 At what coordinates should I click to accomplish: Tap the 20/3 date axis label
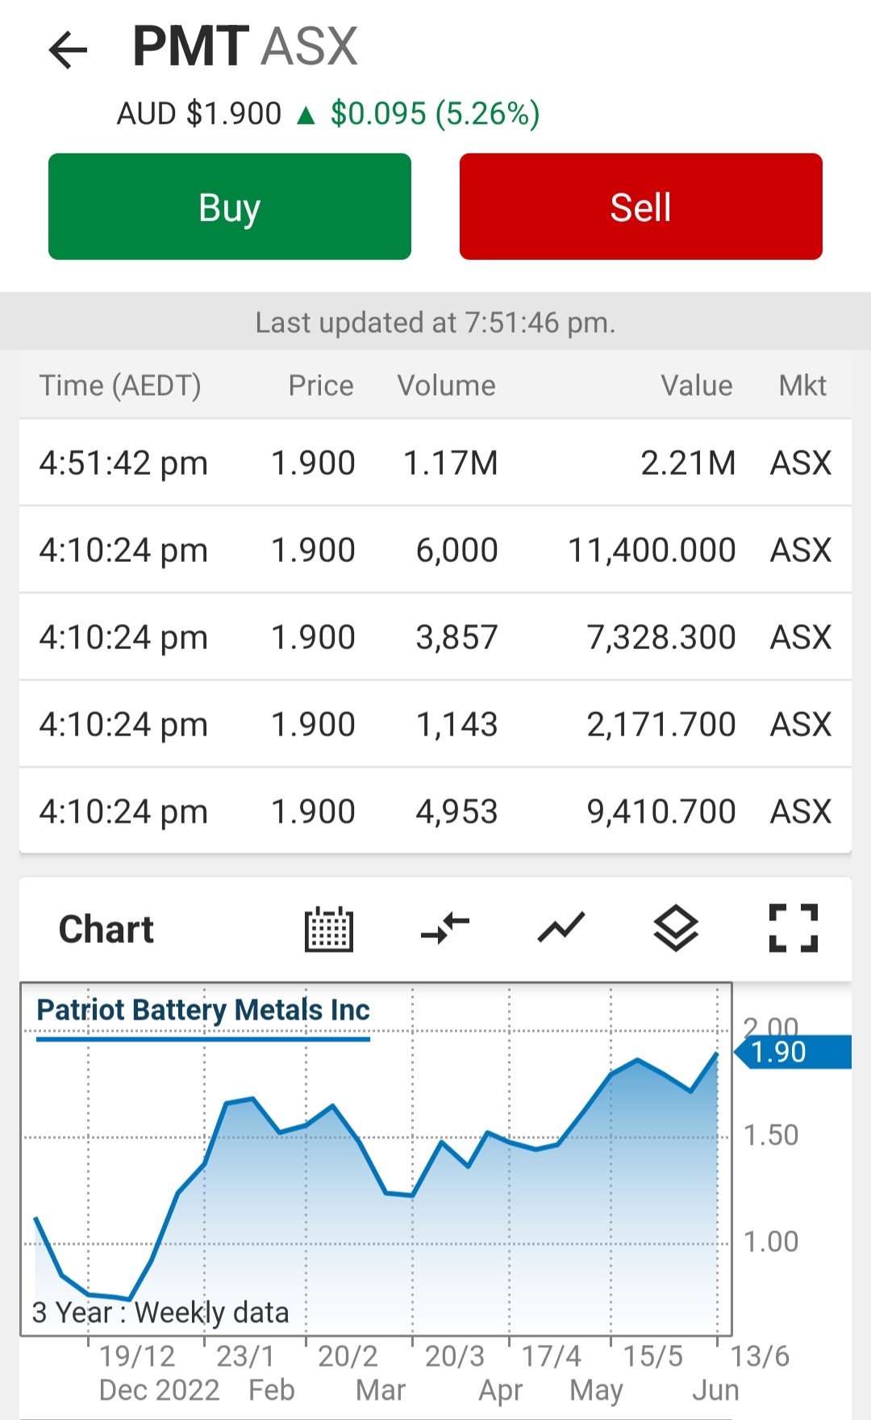(x=455, y=1356)
